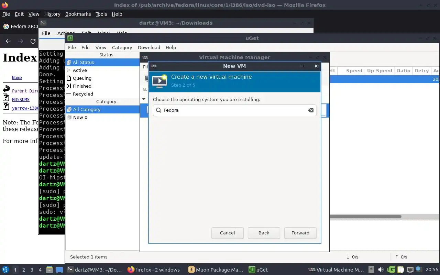Switch to firefox windows taskbar entry
This screenshot has width=440, height=275.
point(154,270)
